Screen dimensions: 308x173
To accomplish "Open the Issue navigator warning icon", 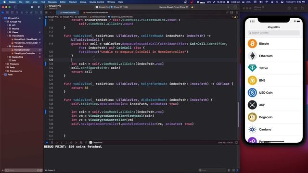I will (22, 12).
